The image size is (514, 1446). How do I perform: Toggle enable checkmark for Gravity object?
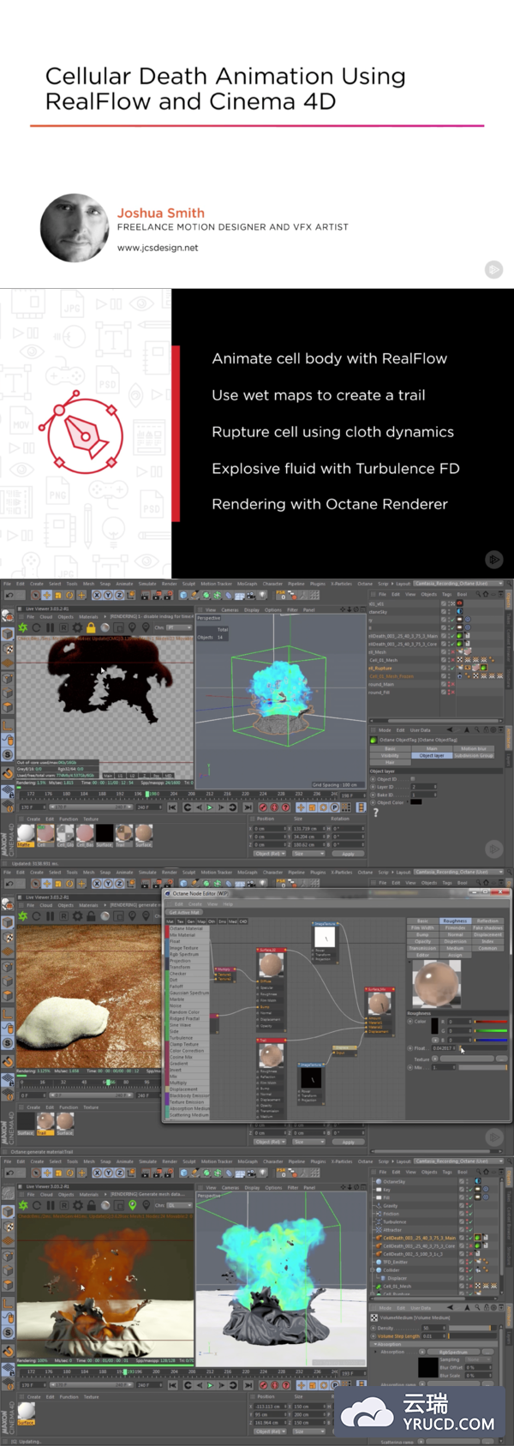470,1205
